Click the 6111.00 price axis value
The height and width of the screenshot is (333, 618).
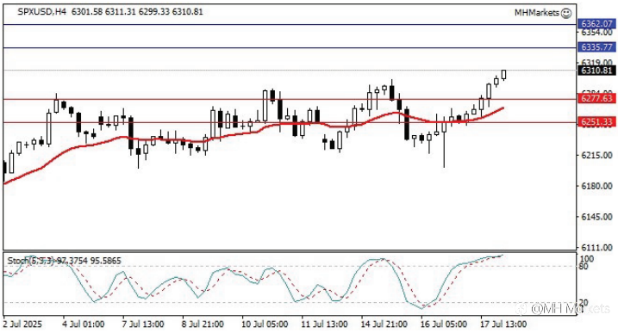coord(596,248)
